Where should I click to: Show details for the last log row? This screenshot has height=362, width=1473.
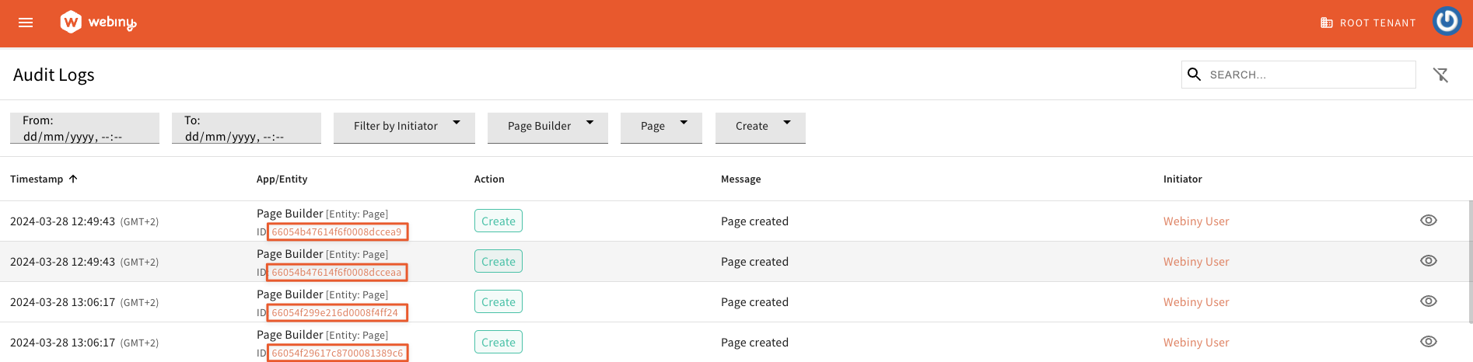pyautogui.click(x=1428, y=342)
